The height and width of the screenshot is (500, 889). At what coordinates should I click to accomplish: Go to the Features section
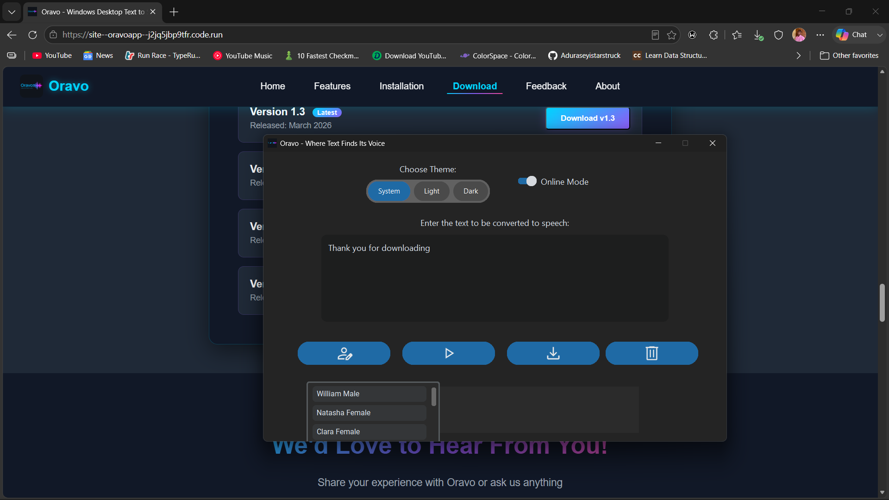click(x=332, y=86)
